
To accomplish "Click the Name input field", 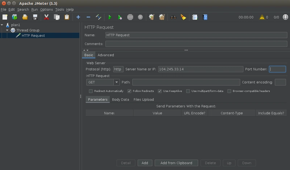I will [196, 35].
